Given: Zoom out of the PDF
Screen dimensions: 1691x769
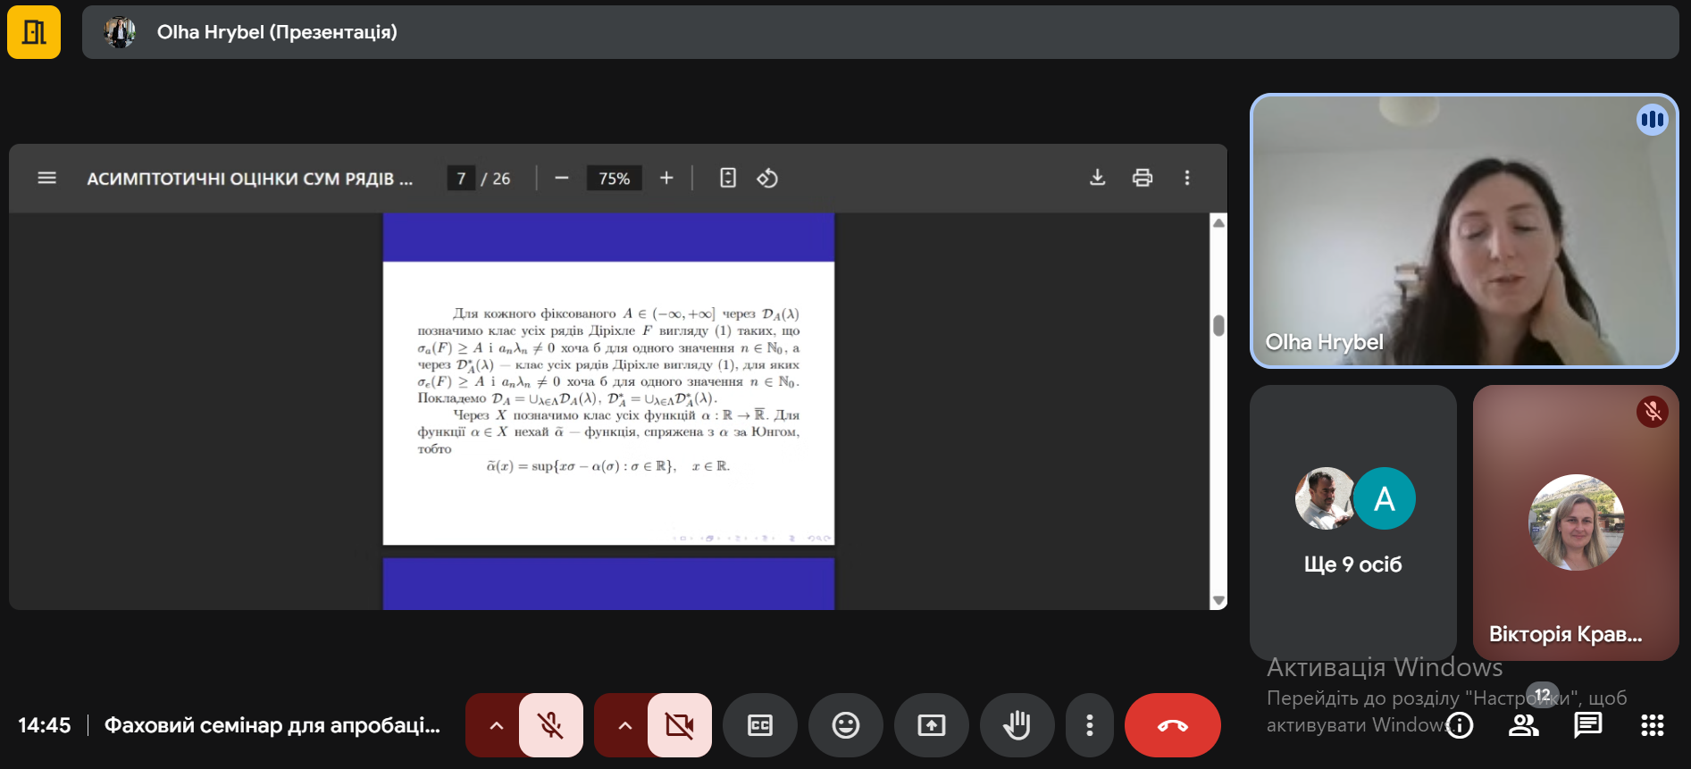Looking at the screenshot, I should [562, 179].
